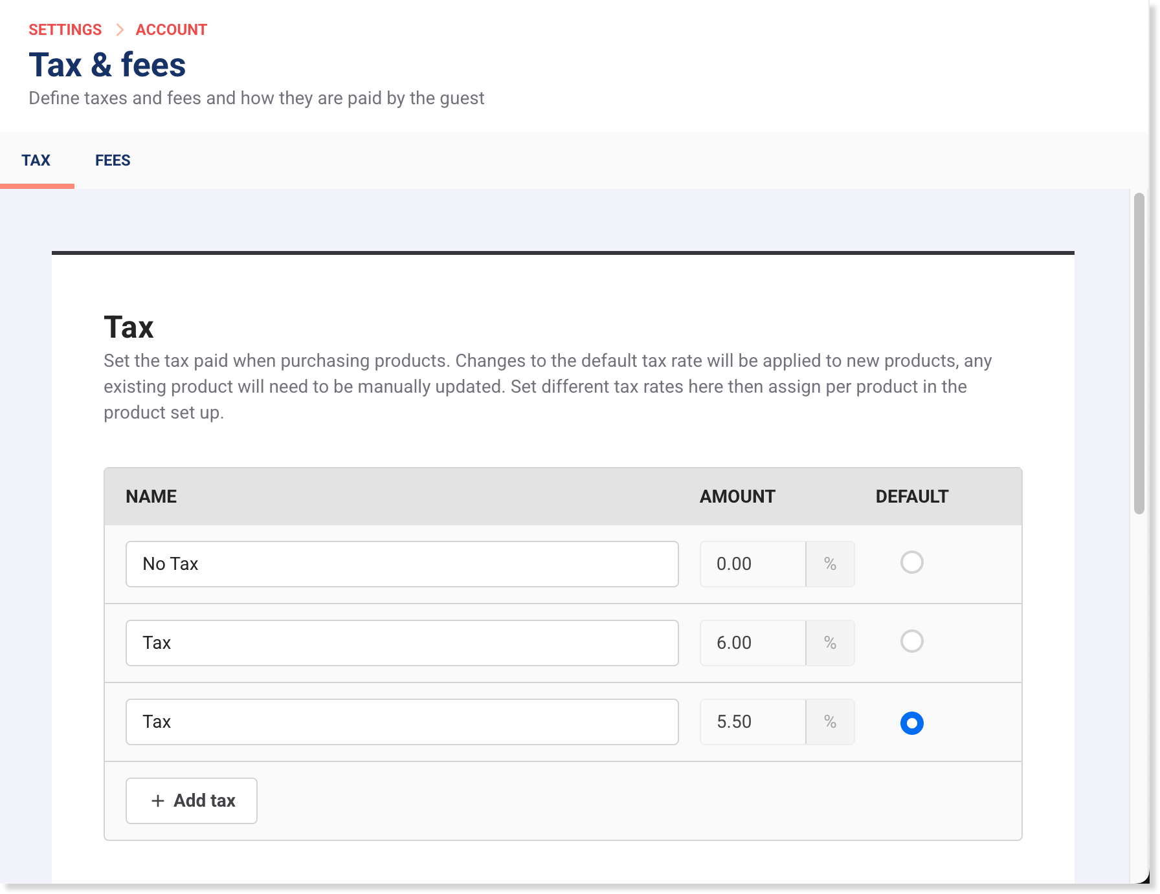Select the Tax tab
This screenshot has height=894, width=1160.
pos(36,160)
